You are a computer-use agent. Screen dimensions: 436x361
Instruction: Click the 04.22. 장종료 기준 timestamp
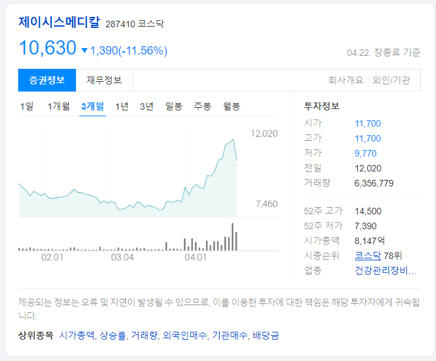(384, 52)
